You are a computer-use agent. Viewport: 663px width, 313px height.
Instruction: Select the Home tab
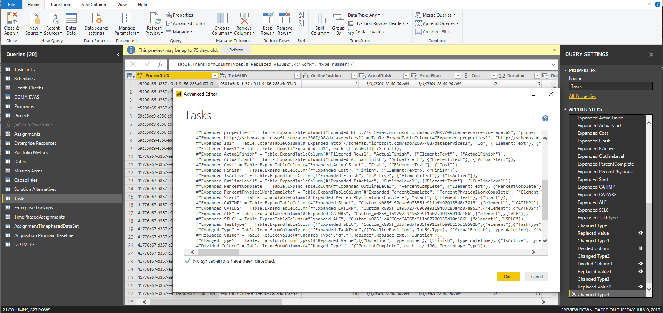click(33, 5)
